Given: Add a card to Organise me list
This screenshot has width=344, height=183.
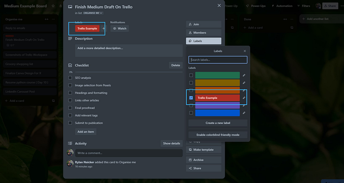Looking at the screenshot, I should [x=15, y=101].
